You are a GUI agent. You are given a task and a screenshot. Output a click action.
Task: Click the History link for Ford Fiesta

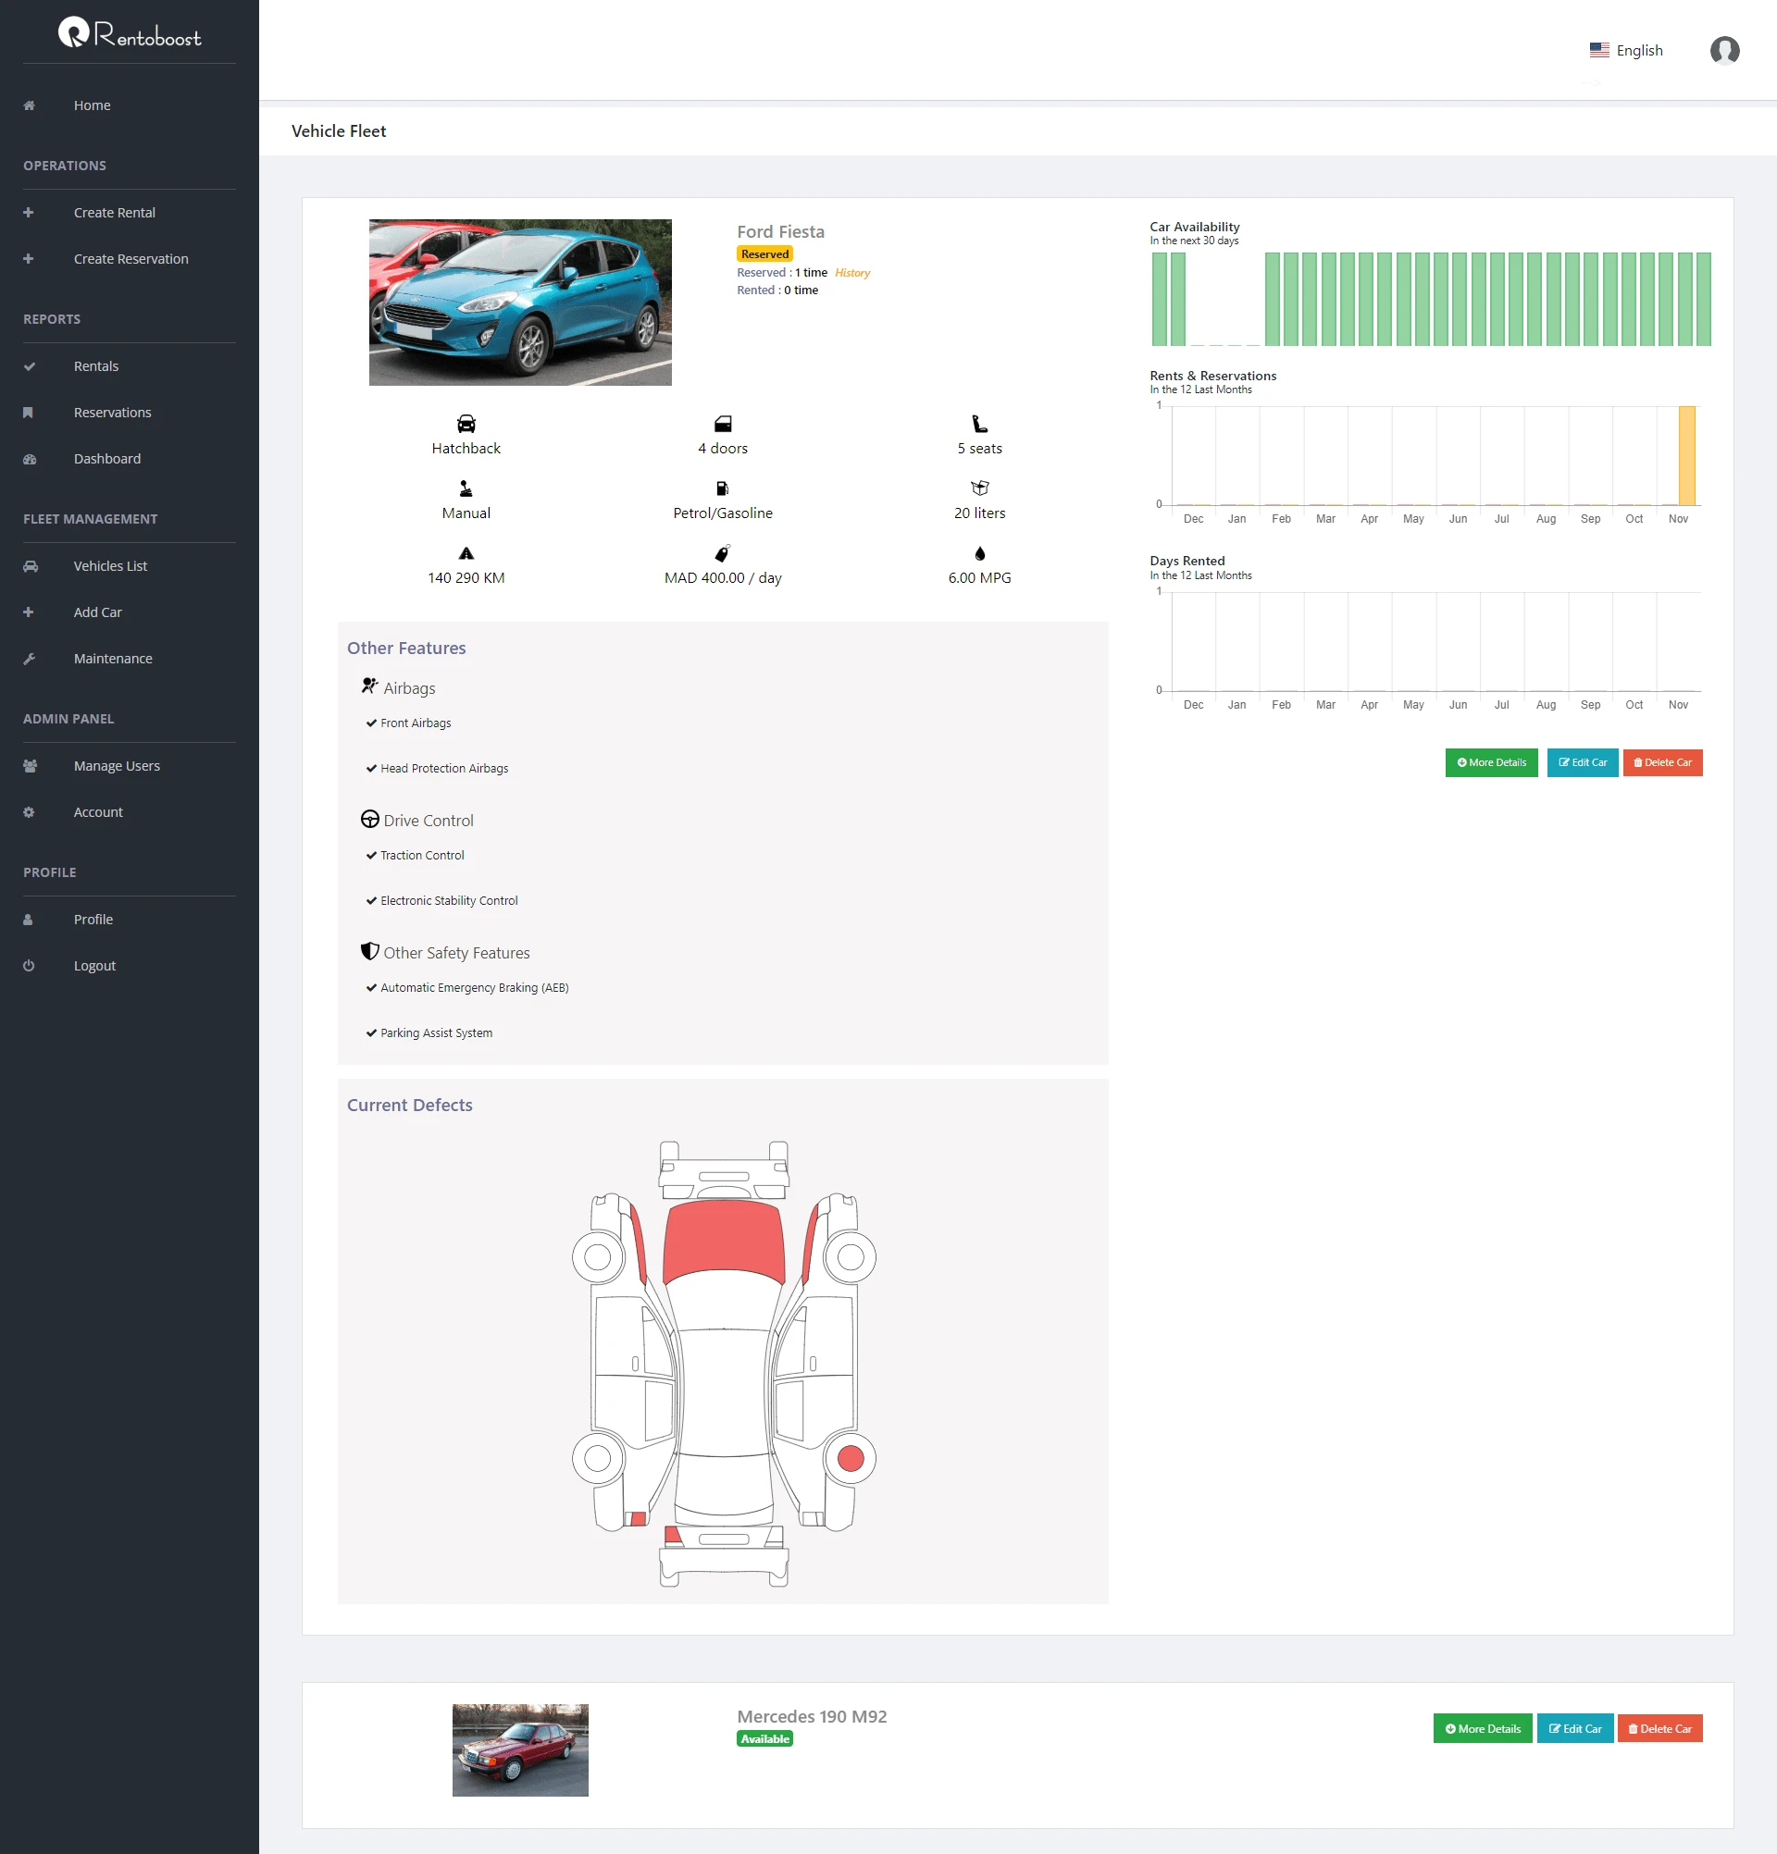[x=853, y=271]
